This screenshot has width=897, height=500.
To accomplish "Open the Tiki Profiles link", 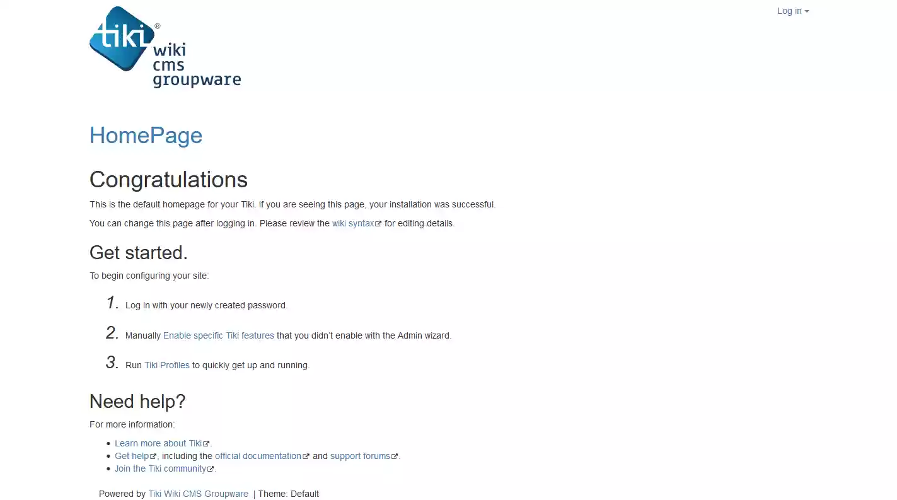I will pos(166,364).
